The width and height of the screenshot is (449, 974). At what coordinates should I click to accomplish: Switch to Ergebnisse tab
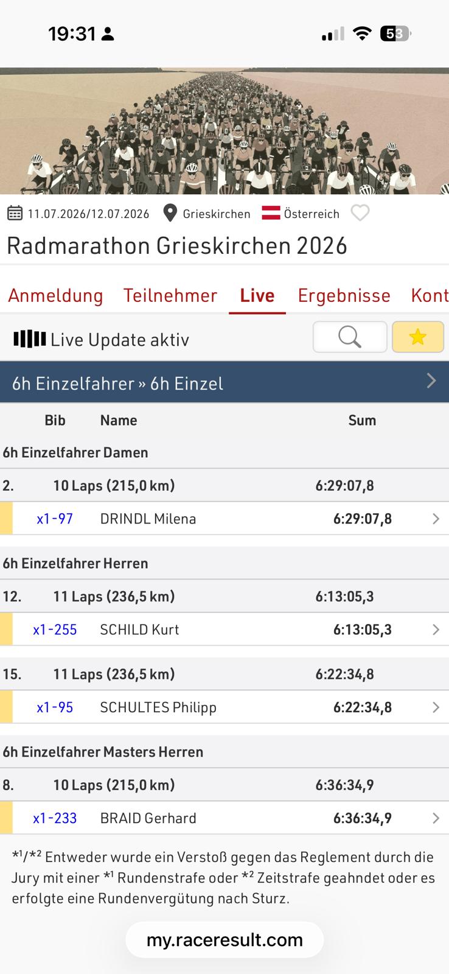pos(344,295)
